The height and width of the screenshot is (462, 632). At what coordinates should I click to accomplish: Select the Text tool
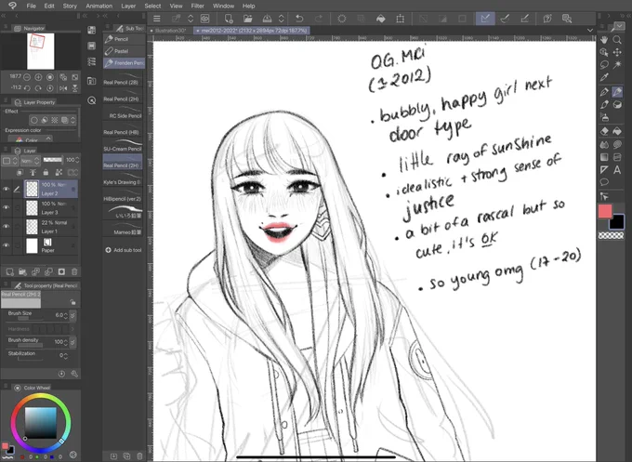617,170
